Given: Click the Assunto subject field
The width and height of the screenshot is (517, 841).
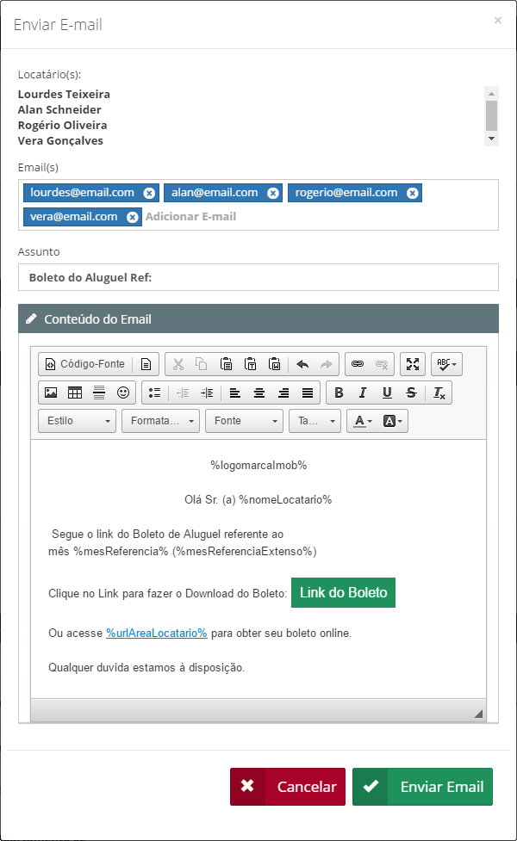Looking at the screenshot, I should 258,277.
